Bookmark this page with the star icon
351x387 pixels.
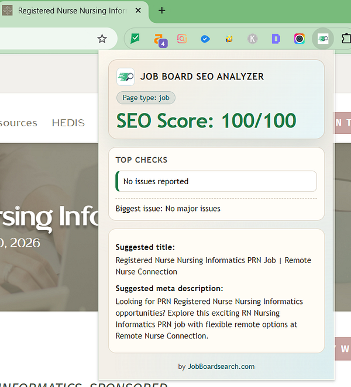[x=102, y=39]
